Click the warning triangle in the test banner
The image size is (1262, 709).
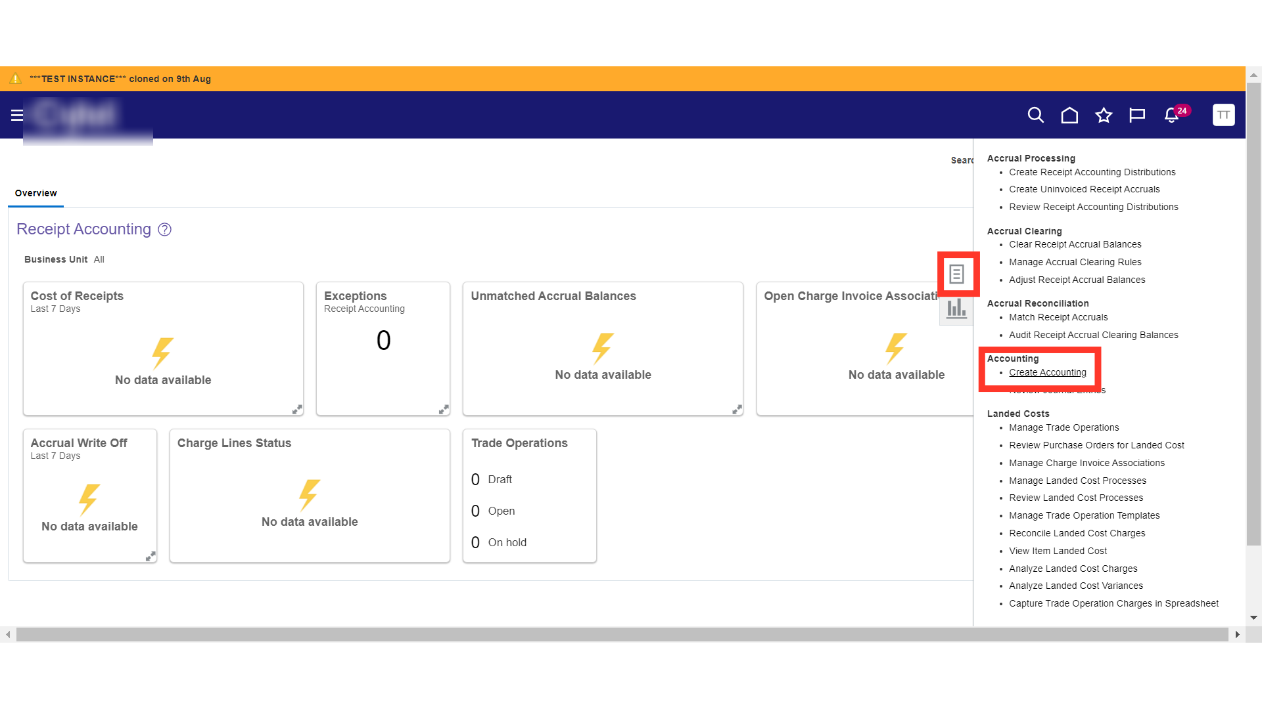(15, 79)
